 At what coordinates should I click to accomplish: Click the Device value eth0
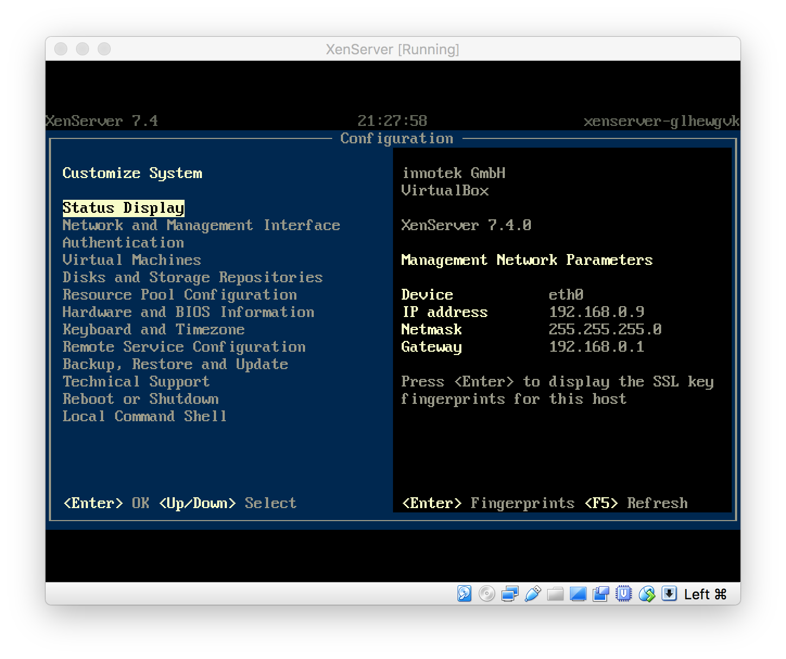coord(566,295)
